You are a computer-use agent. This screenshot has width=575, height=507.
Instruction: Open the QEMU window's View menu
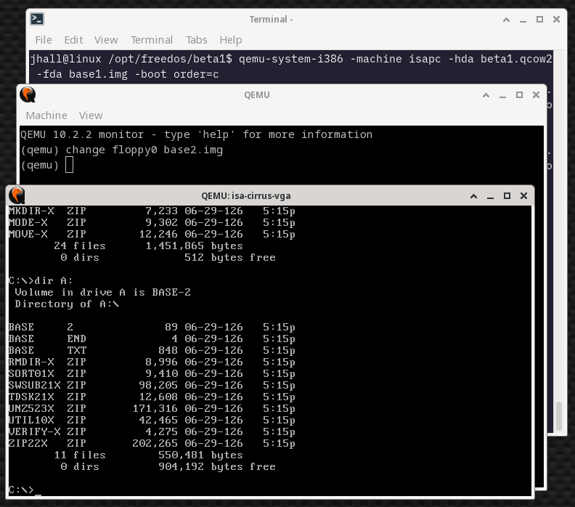(91, 115)
